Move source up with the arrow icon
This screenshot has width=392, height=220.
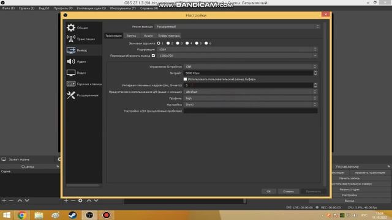89,200
